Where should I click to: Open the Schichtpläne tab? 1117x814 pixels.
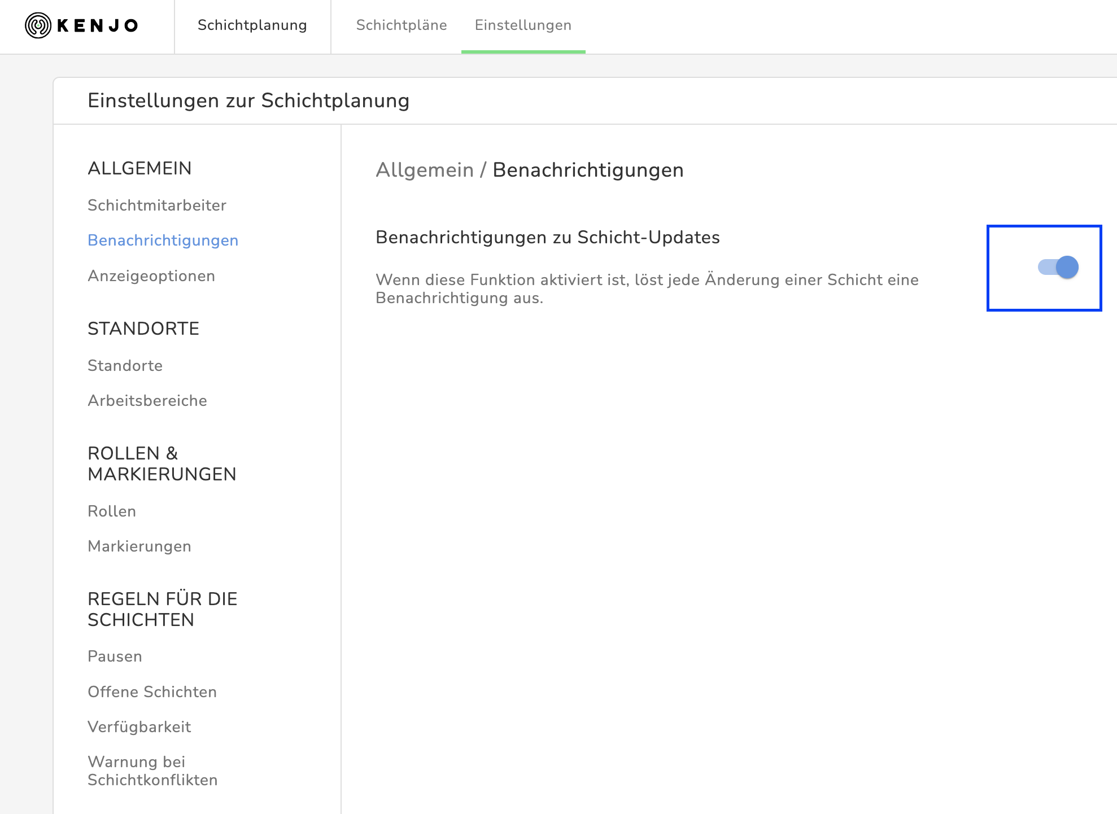coord(401,25)
